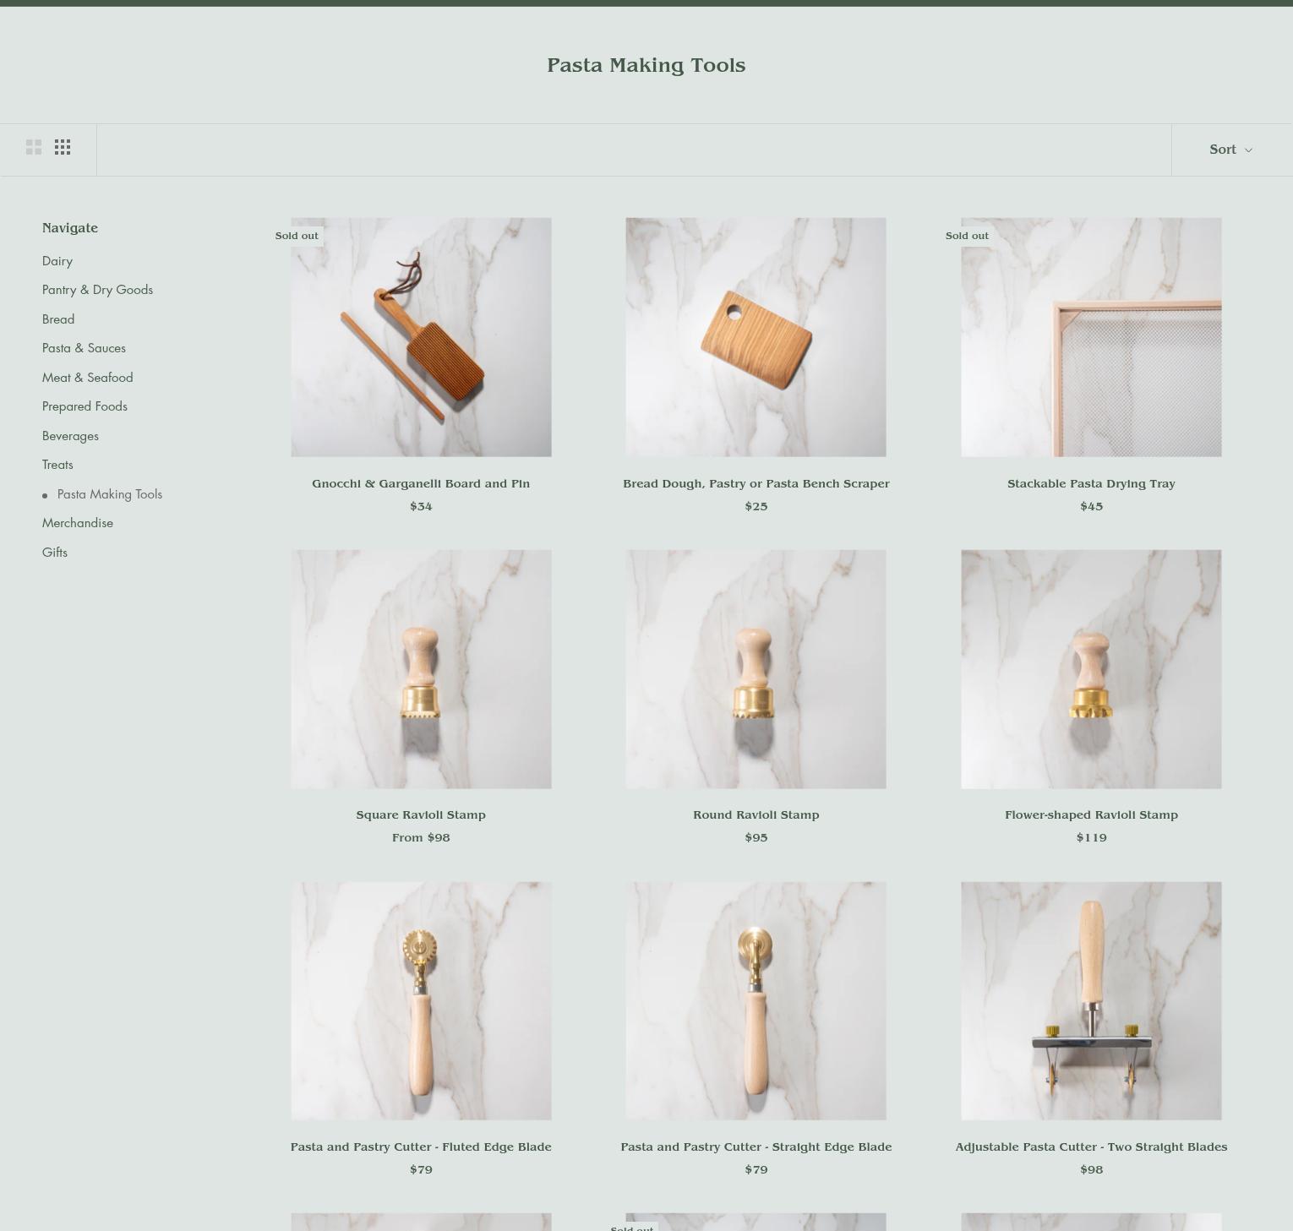The image size is (1293, 1231).
Task: Open the Gifts category
Action: point(55,553)
